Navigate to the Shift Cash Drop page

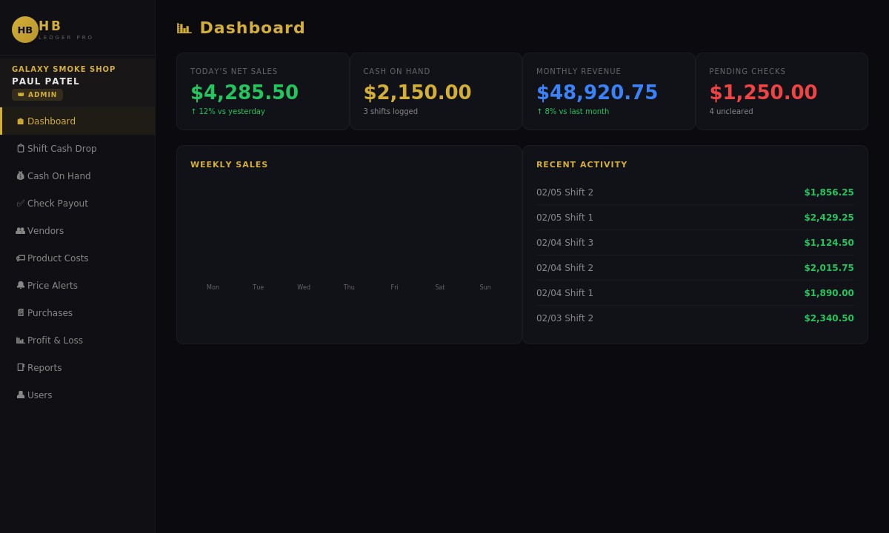[x=61, y=148]
